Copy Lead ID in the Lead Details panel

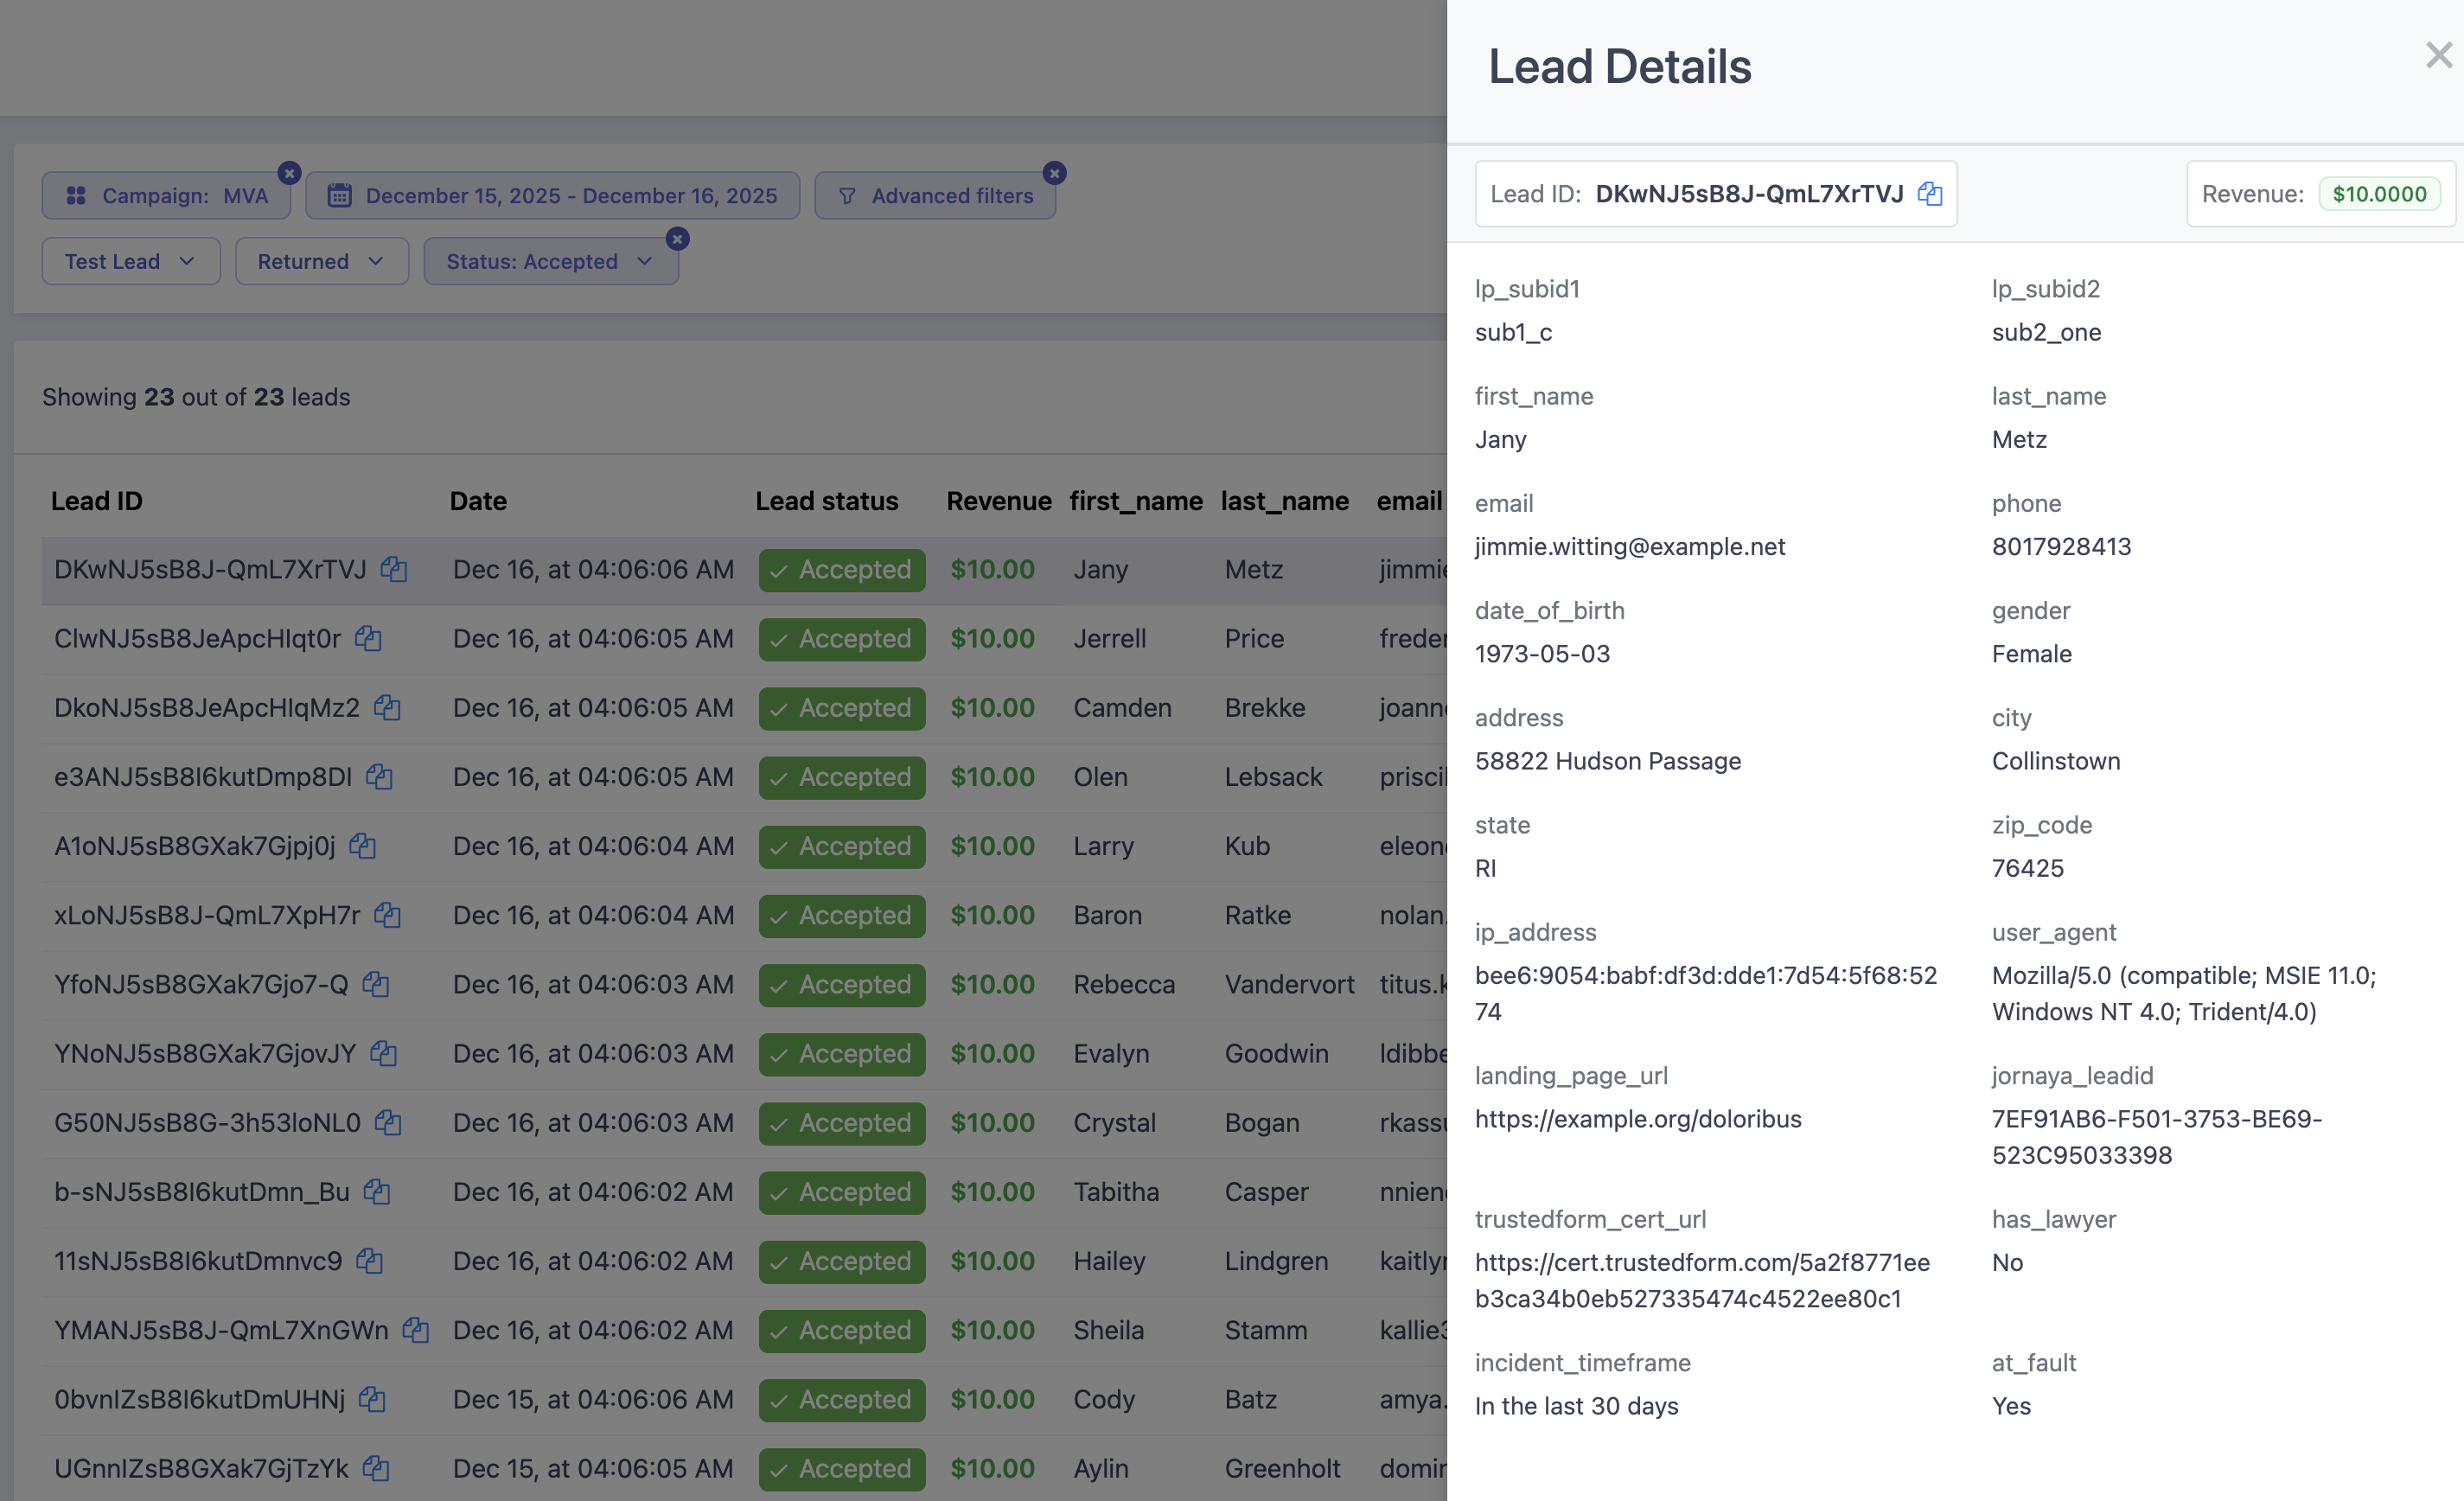pyautogui.click(x=1929, y=194)
